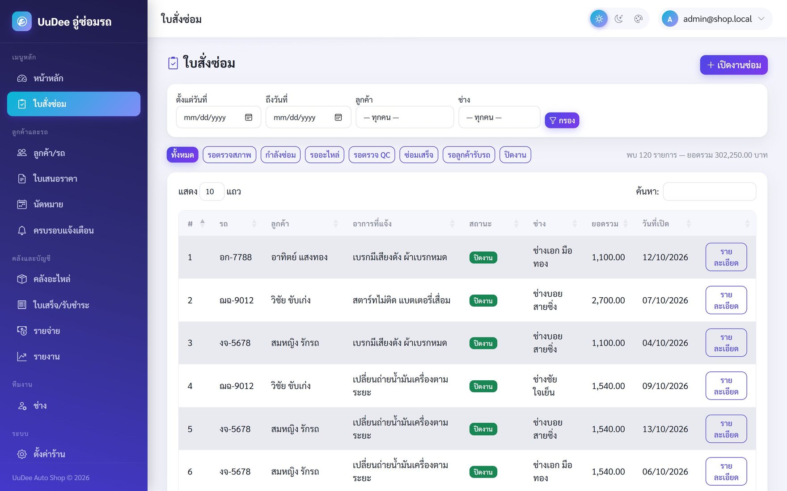Image resolution: width=787 pixels, height=491 pixels.
Task: Filter by ปิดงาน status tab
Action: 515,155
